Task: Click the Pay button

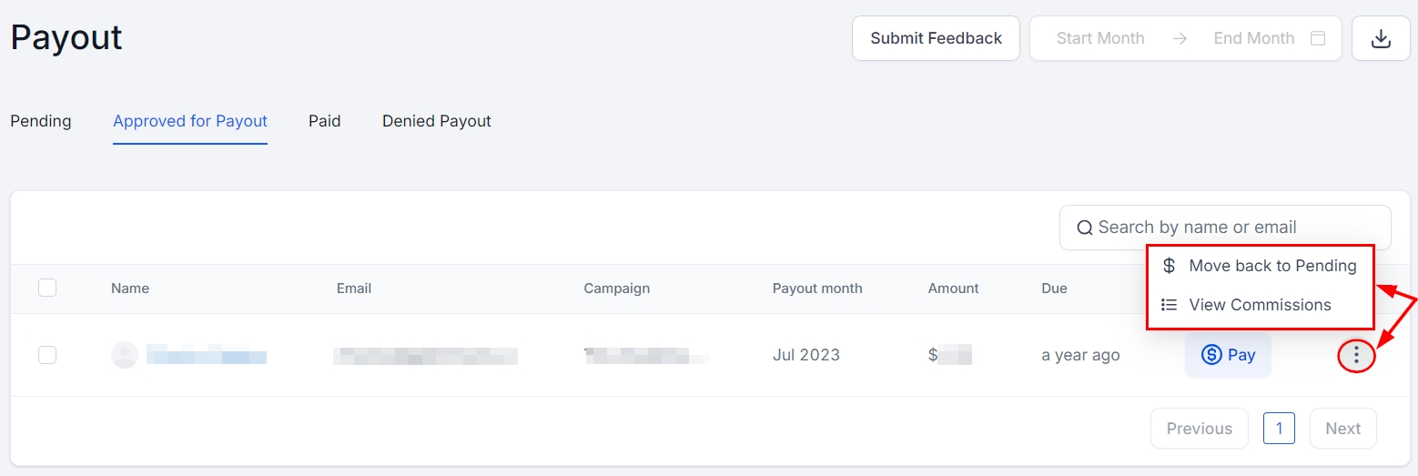Action: [x=1228, y=355]
